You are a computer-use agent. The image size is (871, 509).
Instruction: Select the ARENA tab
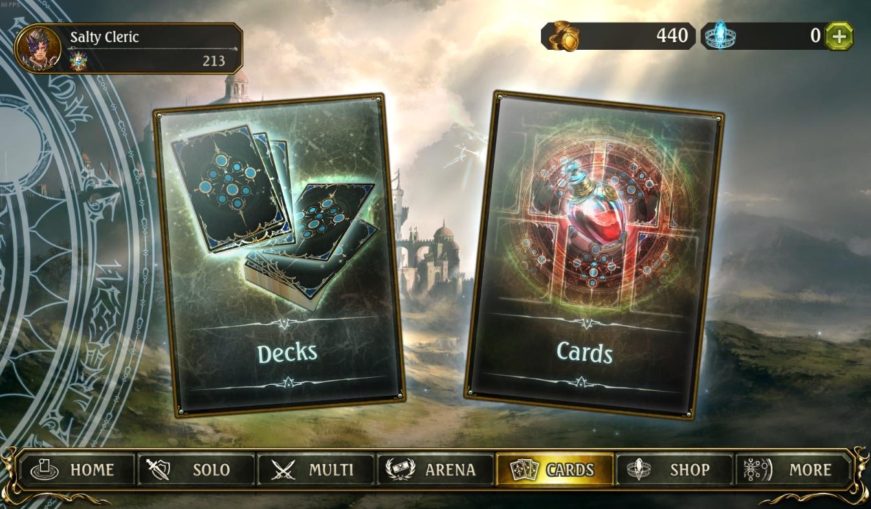click(x=435, y=470)
